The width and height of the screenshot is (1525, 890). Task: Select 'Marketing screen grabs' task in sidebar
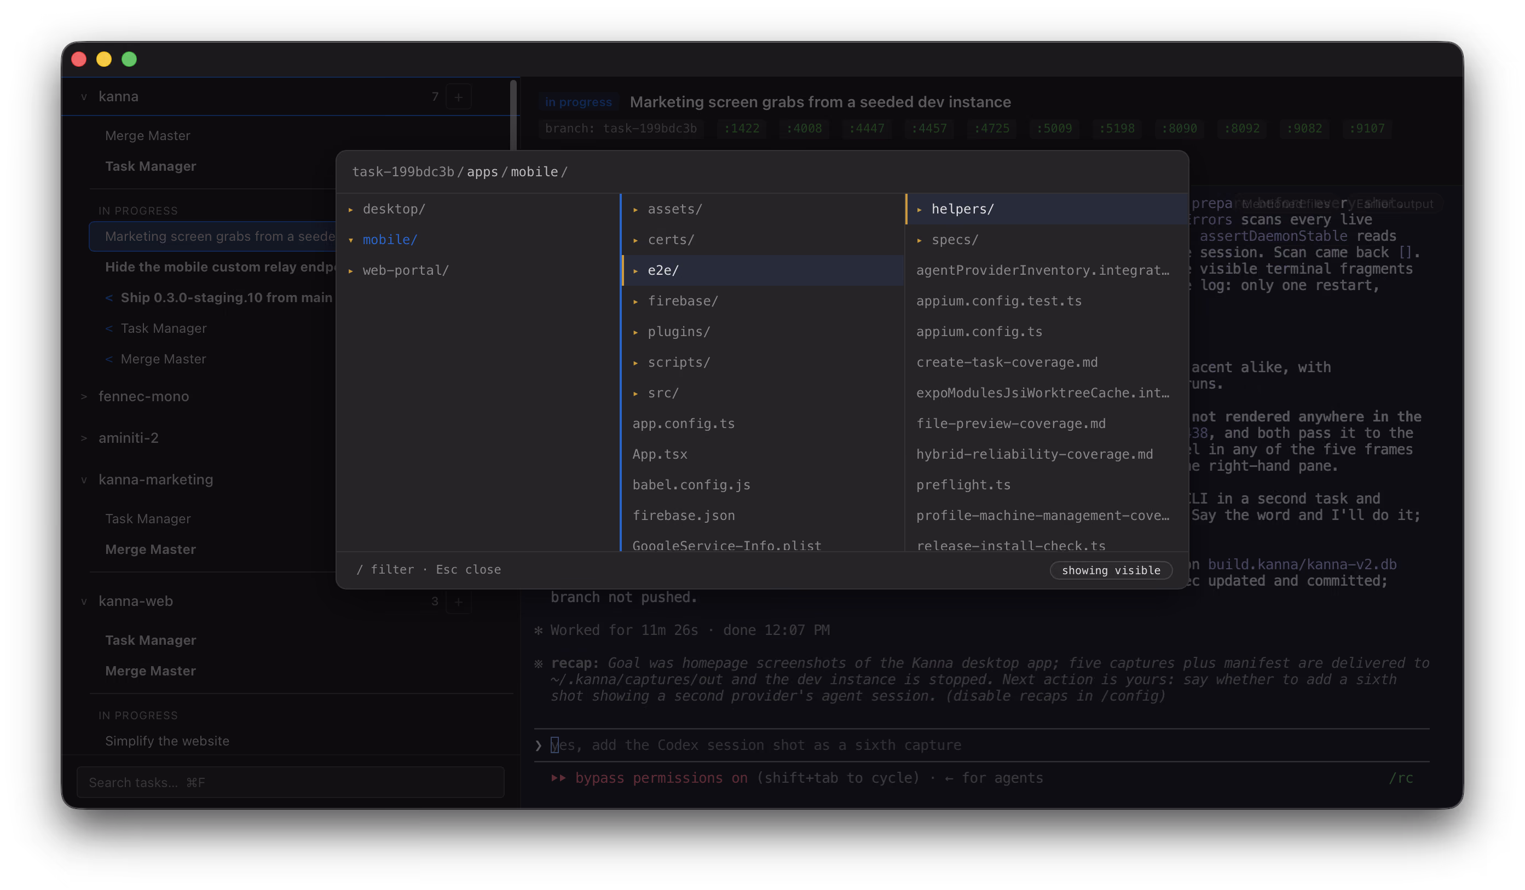pos(212,236)
